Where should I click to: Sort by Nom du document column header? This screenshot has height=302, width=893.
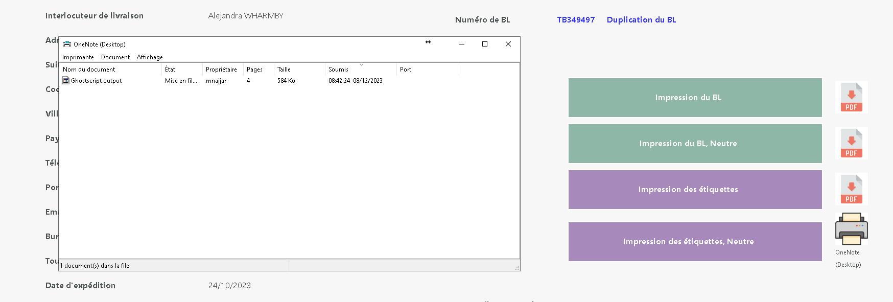point(89,69)
